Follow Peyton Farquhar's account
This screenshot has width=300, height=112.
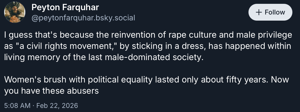(x=270, y=12)
